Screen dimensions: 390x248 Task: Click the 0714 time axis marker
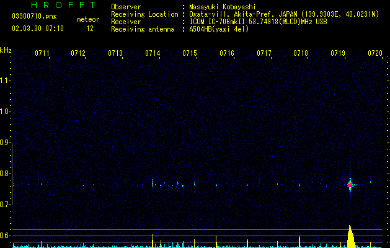point(153,53)
